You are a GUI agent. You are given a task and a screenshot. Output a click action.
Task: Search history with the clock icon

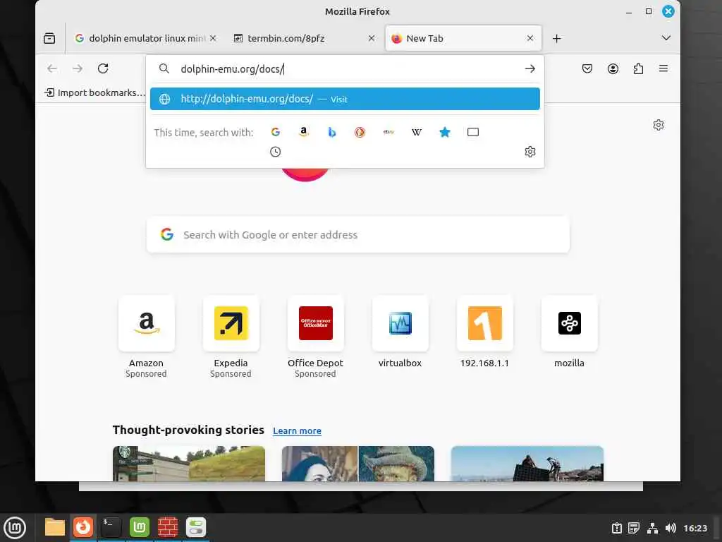276,152
